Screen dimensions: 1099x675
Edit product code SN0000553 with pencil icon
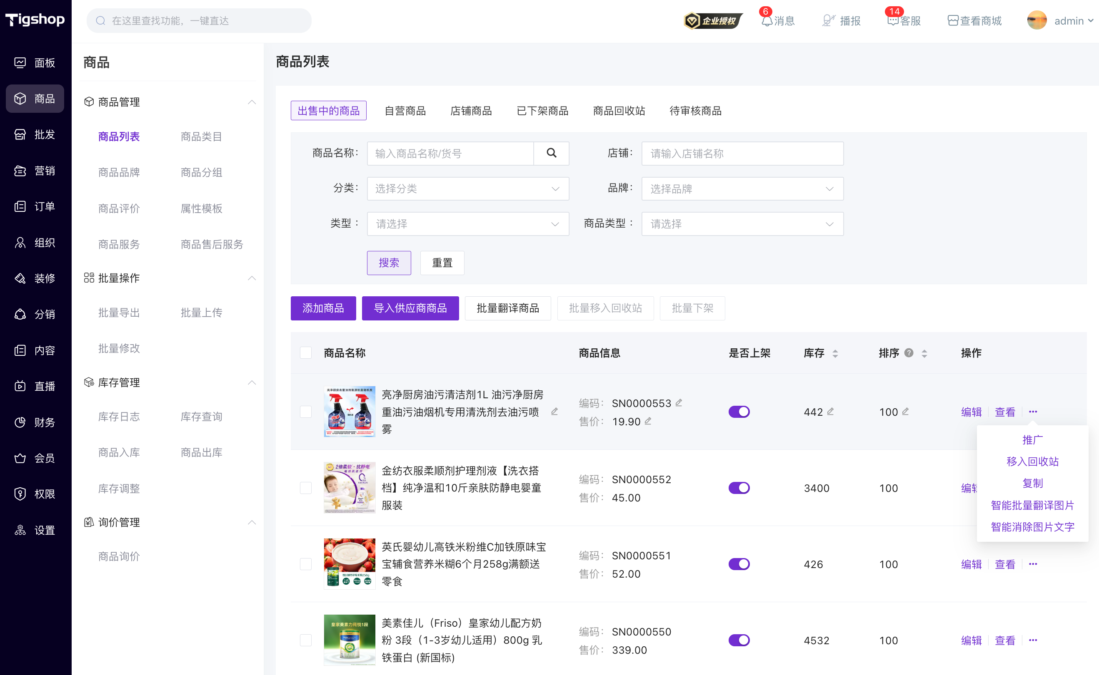click(x=679, y=403)
